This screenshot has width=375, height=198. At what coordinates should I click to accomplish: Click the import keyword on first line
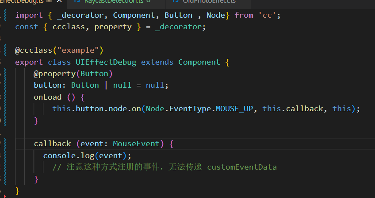click(29, 16)
